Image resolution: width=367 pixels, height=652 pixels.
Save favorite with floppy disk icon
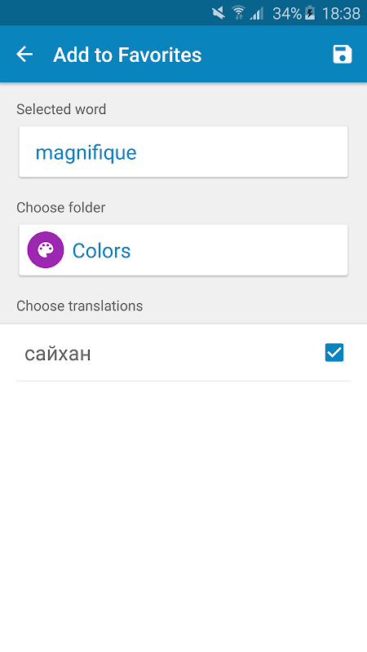342,55
